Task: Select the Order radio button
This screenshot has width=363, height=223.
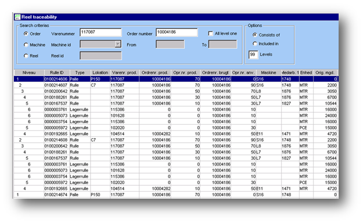Action: pyautogui.click(x=26, y=34)
